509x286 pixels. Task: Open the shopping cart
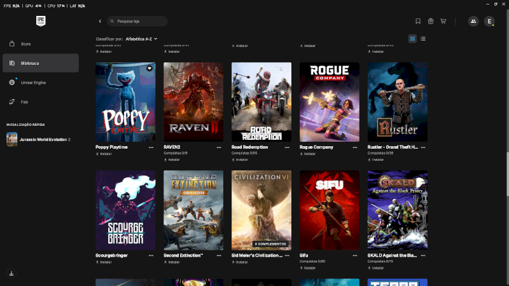[443, 21]
